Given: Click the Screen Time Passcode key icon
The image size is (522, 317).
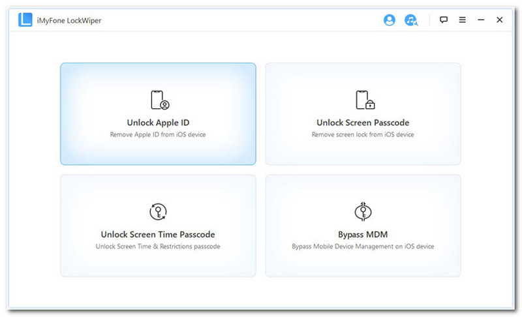Looking at the screenshot, I should pyautogui.click(x=158, y=211).
